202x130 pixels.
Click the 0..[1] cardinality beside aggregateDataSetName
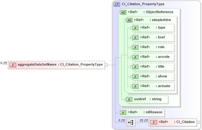4,63
